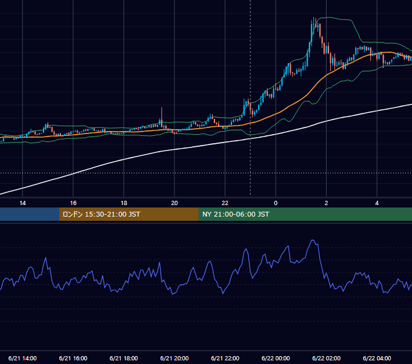Click the 18 hour axis label

[x=124, y=203]
